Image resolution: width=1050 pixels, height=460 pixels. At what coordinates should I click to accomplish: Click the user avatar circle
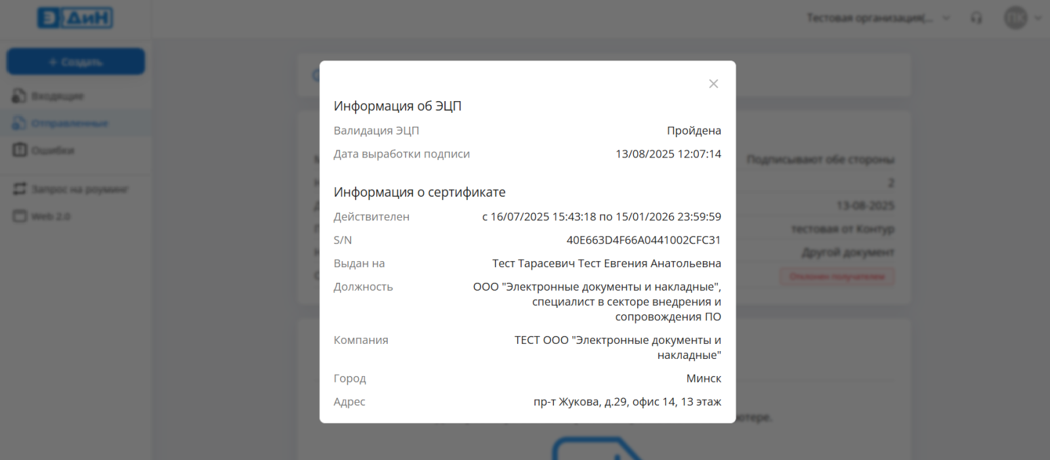pos(1015,18)
